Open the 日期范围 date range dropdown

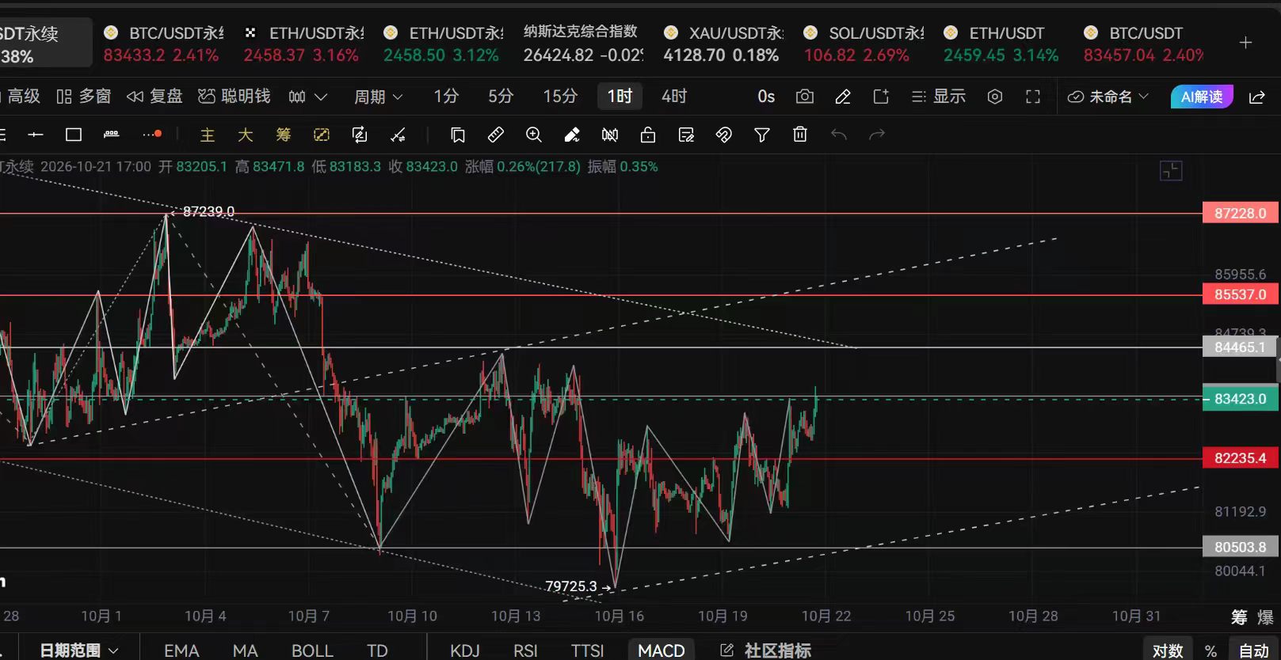(79, 651)
